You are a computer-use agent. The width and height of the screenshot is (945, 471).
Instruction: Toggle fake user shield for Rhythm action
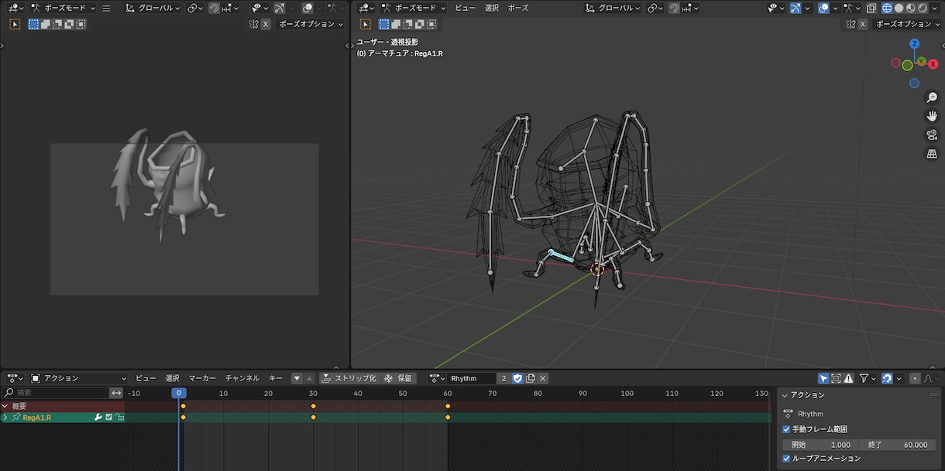(517, 378)
